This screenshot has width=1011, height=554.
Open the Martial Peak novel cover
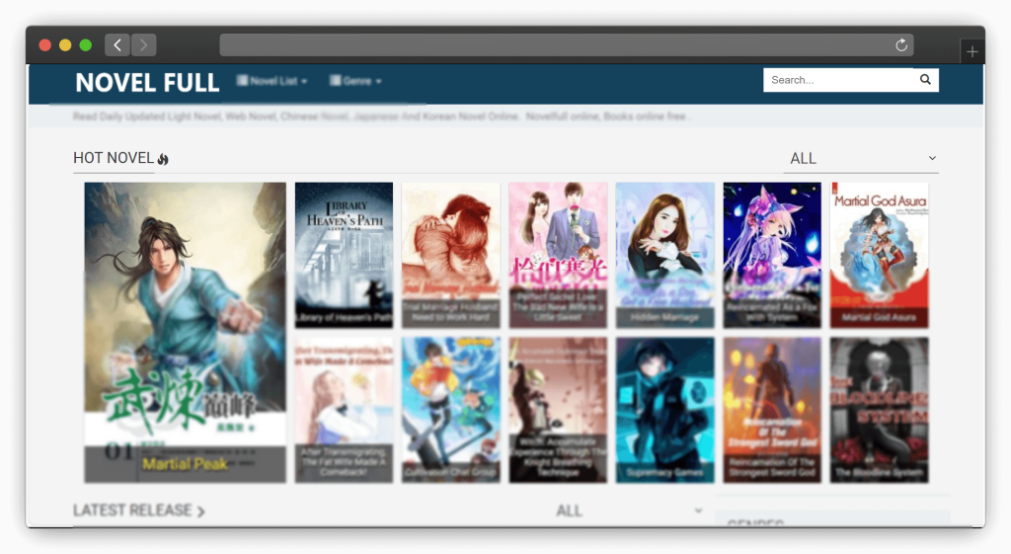(x=185, y=332)
